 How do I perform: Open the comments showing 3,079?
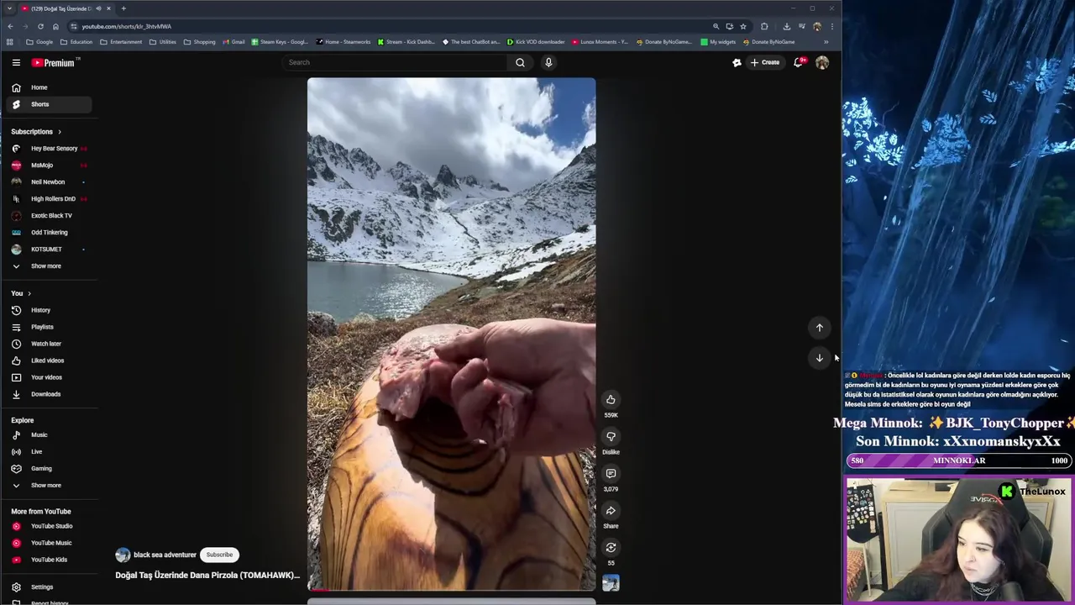point(611,473)
